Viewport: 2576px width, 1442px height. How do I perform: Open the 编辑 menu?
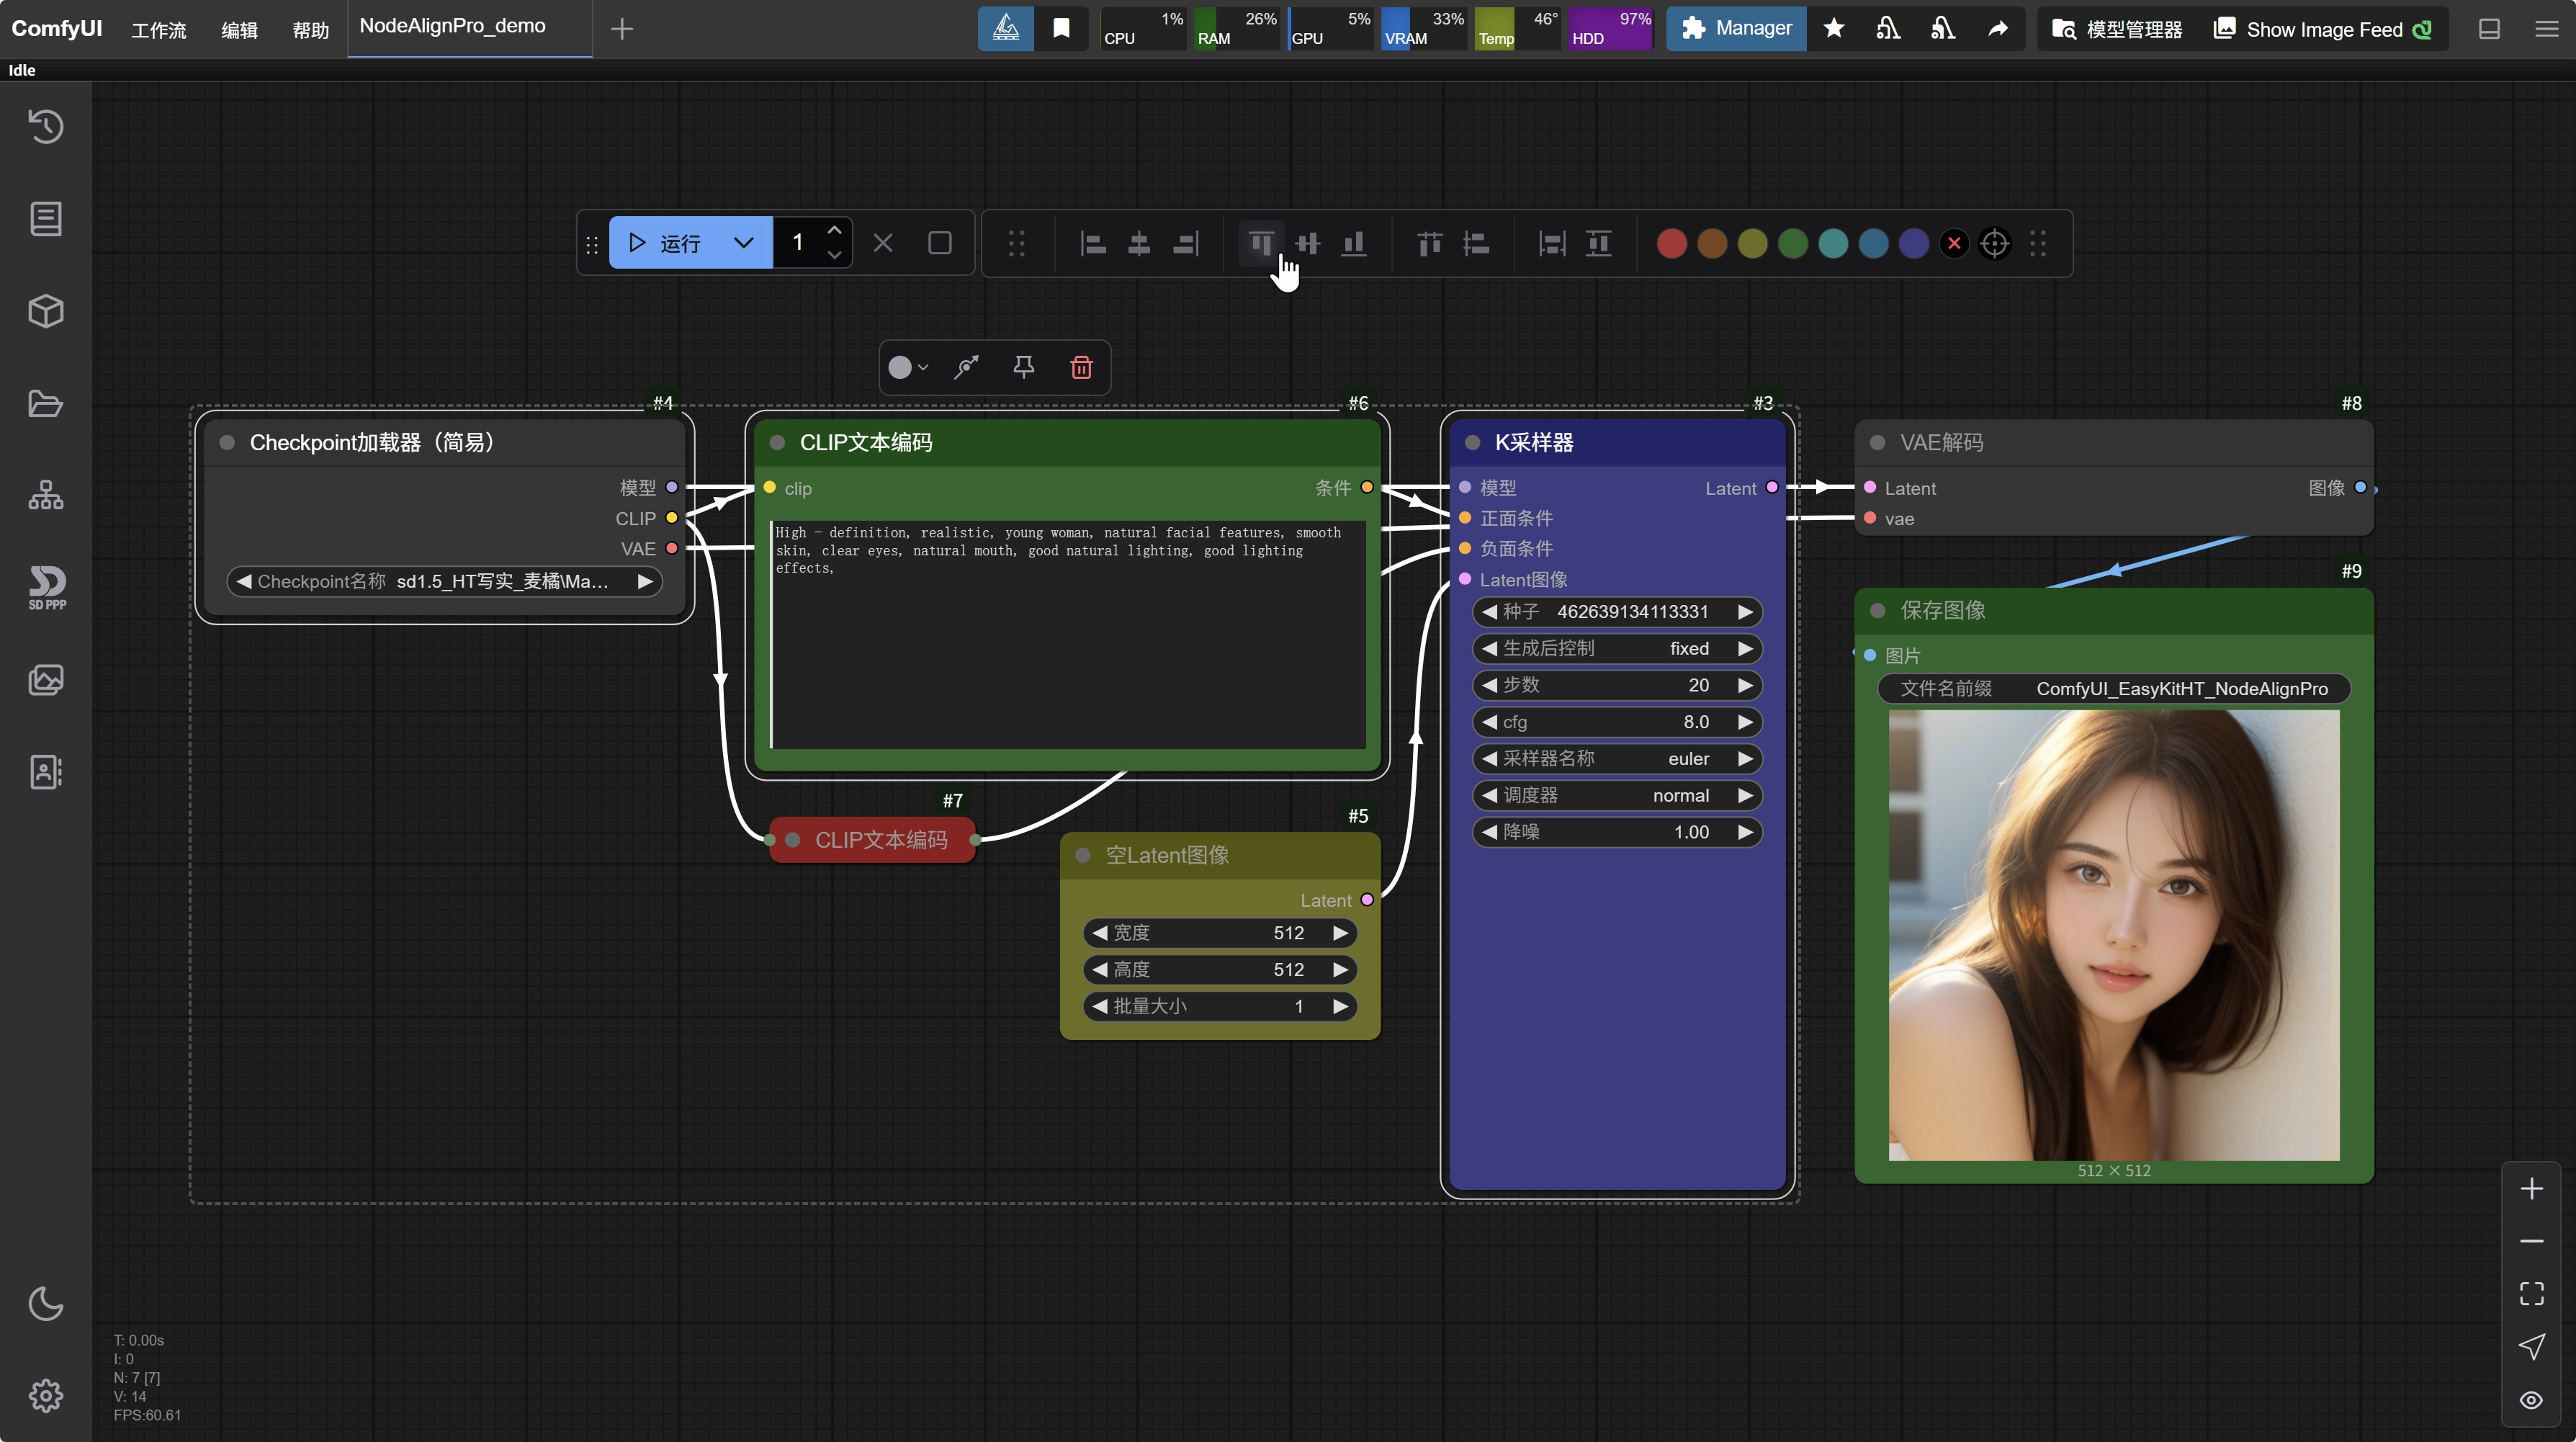tap(239, 30)
